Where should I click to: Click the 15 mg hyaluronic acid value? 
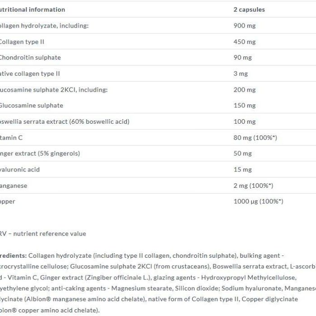(243, 170)
